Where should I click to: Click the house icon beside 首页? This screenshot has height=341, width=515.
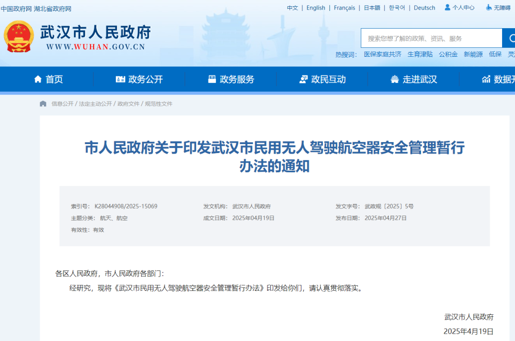(x=38, y=79)
